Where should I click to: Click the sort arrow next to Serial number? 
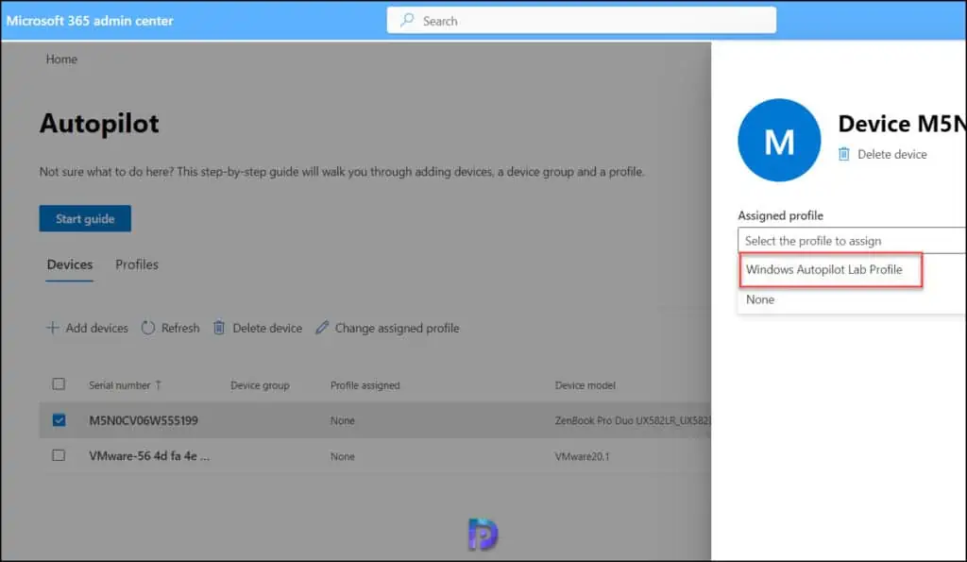click(159, 385)
